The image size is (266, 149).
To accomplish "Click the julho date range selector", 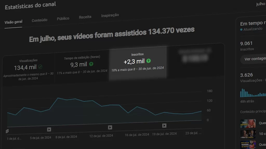I will (261, 4).
